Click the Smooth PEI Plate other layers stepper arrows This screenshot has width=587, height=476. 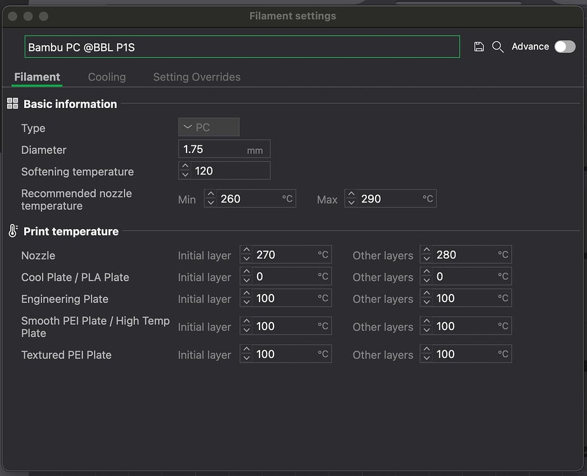[x=427, y=326]
